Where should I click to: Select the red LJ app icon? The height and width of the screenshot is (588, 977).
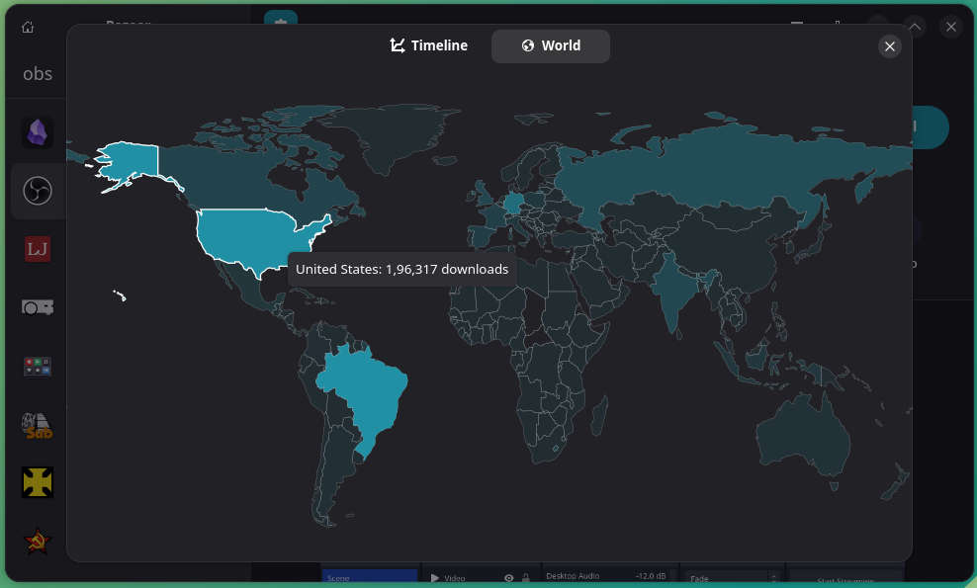click(x=37, y=249)
